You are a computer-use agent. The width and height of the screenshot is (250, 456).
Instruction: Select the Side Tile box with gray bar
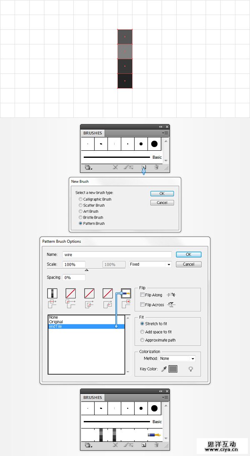click(52, 294)
